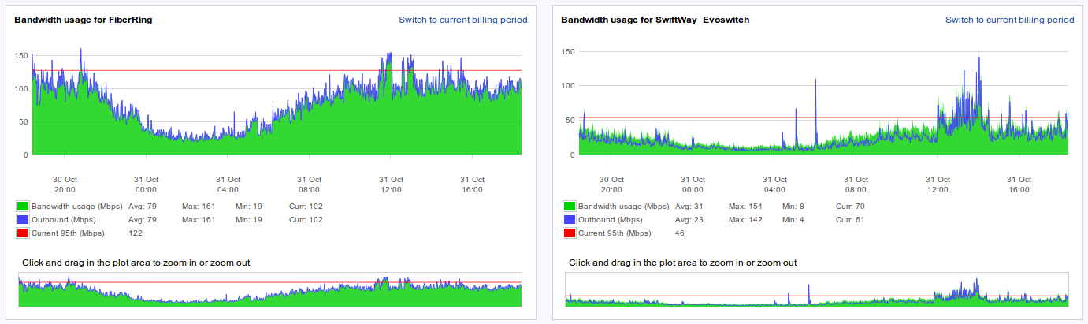Viewport: 1088px width, 324px height.
Task: Click FiberRing x-axis label '31 Oct 12:00'
Action: [391, 184]
